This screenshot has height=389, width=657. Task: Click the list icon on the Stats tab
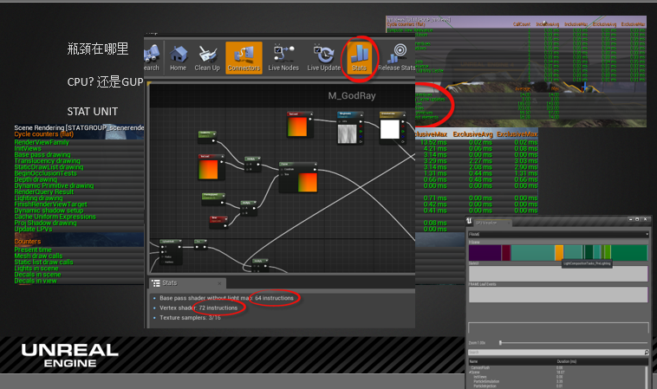click(156, 283)
